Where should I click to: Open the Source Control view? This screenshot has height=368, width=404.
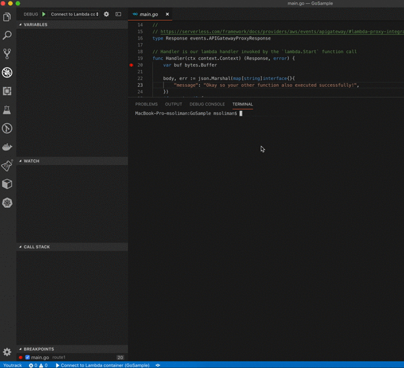pos(7,54)
